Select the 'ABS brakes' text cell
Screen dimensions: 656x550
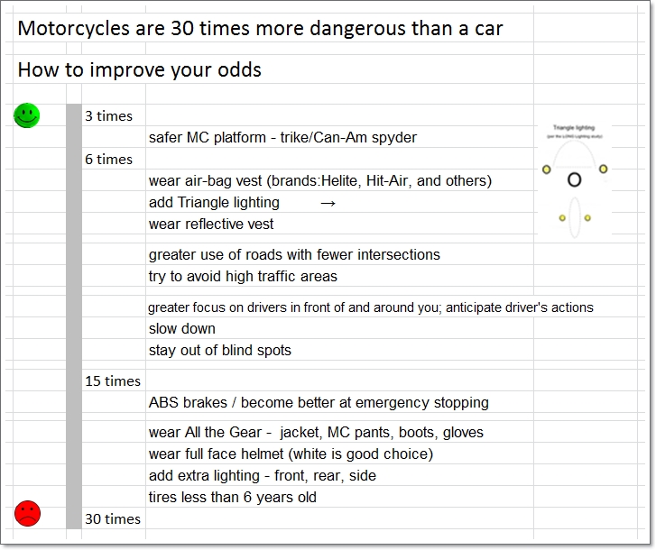pyautogui.click(x=319, y=403)
